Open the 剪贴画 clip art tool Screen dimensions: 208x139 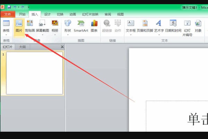[30, 26]
